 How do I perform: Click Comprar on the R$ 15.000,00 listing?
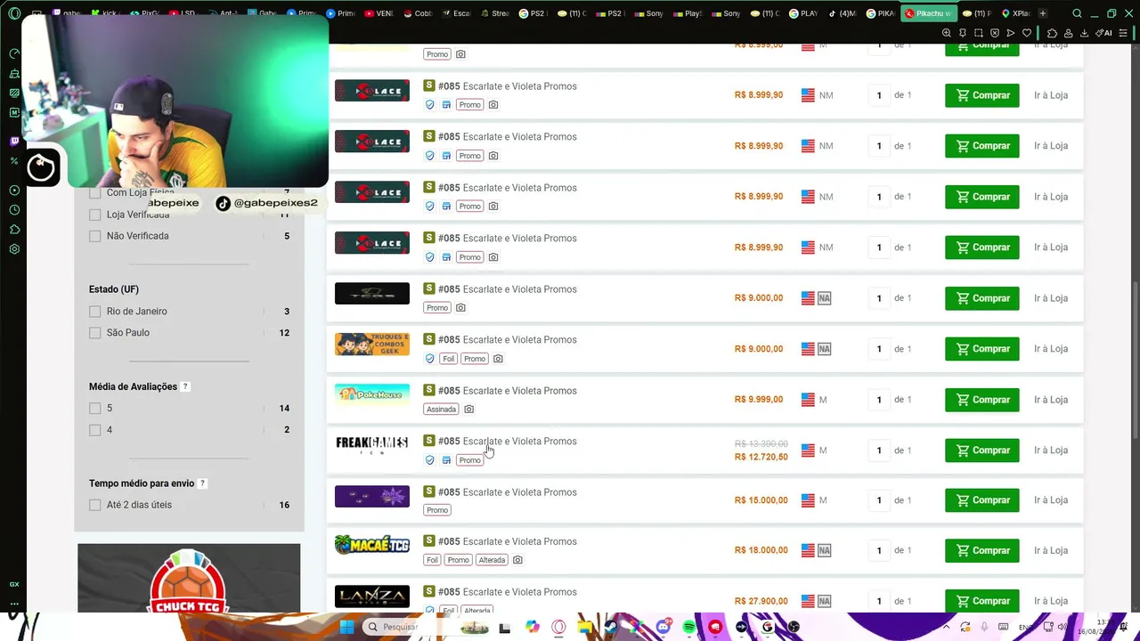pyautogui.click(x=981, y=500)
